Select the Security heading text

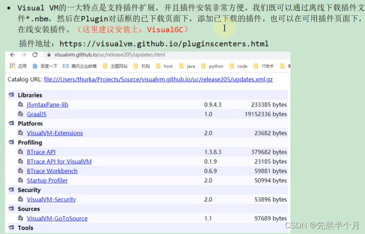(29, 190)
